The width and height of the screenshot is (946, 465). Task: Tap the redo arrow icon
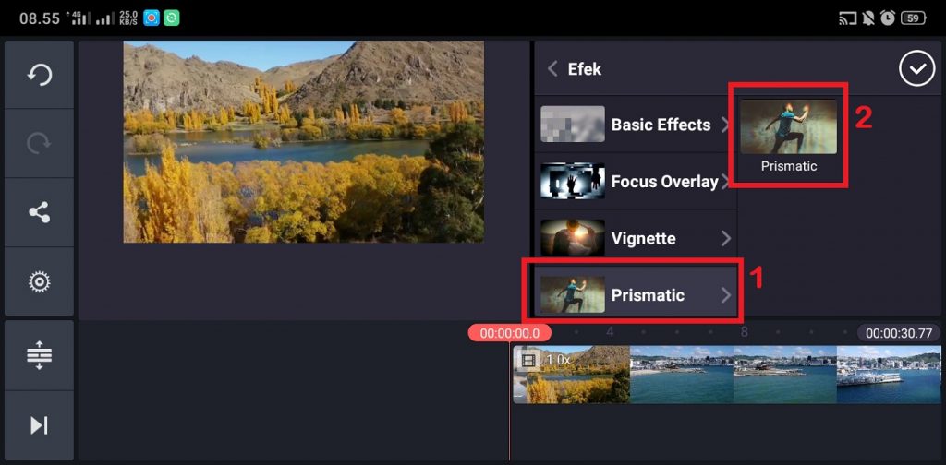click(39, 143)
